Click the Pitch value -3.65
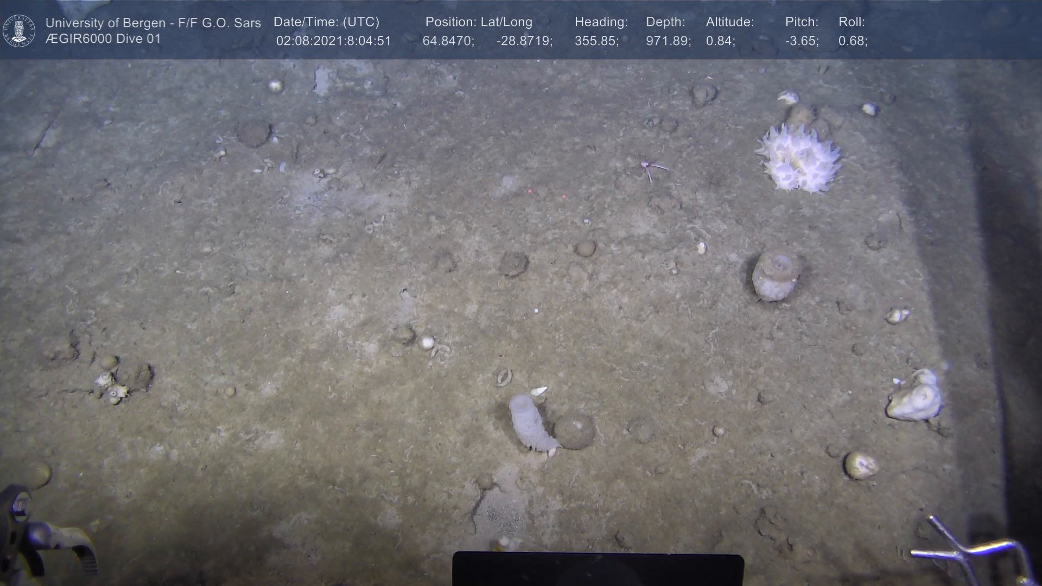 click(x=802, y=41)
